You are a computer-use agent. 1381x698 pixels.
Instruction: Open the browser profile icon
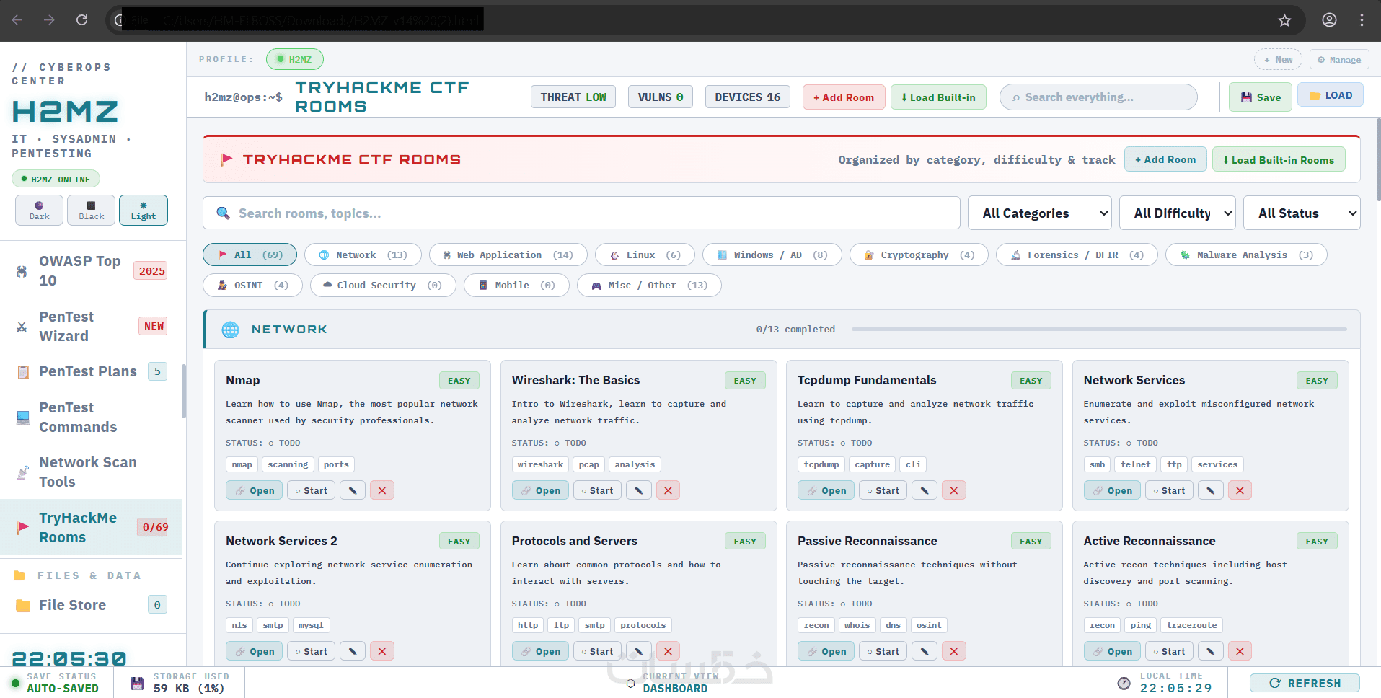[1329, 20]
